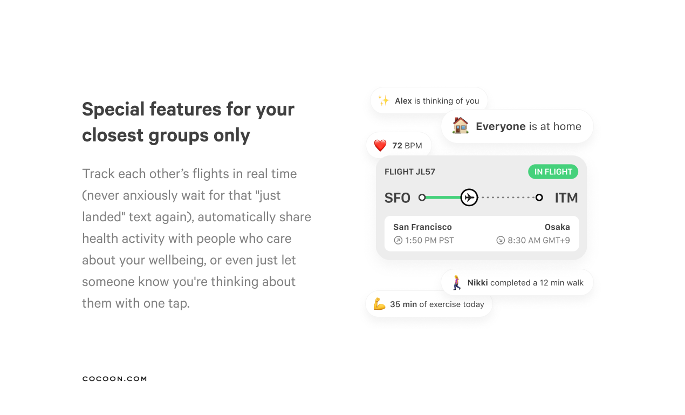685x415 pixels.
Task: Click the green flight progress bar
Action: pyautogui.click(x=443, y=198)
